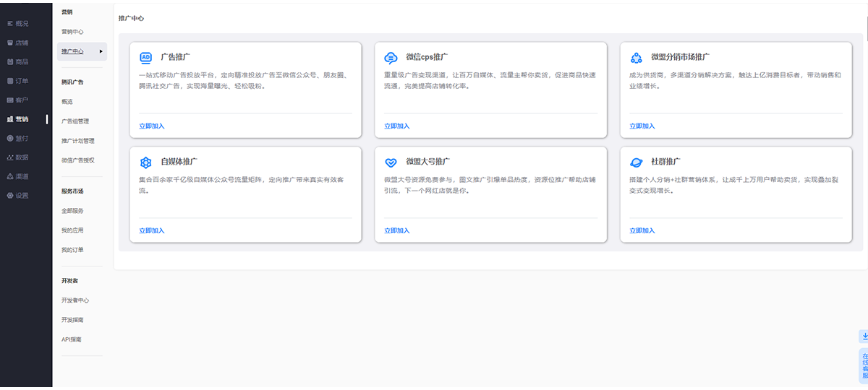Join 社群推广 via its 立即加入 link
This screenshot has height=390, width=868.
[642, 230]
